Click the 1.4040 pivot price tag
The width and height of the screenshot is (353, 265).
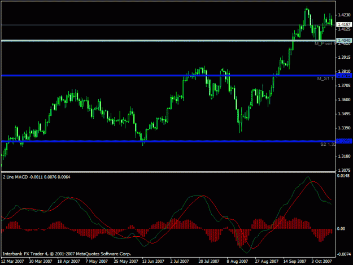[344, 41]
